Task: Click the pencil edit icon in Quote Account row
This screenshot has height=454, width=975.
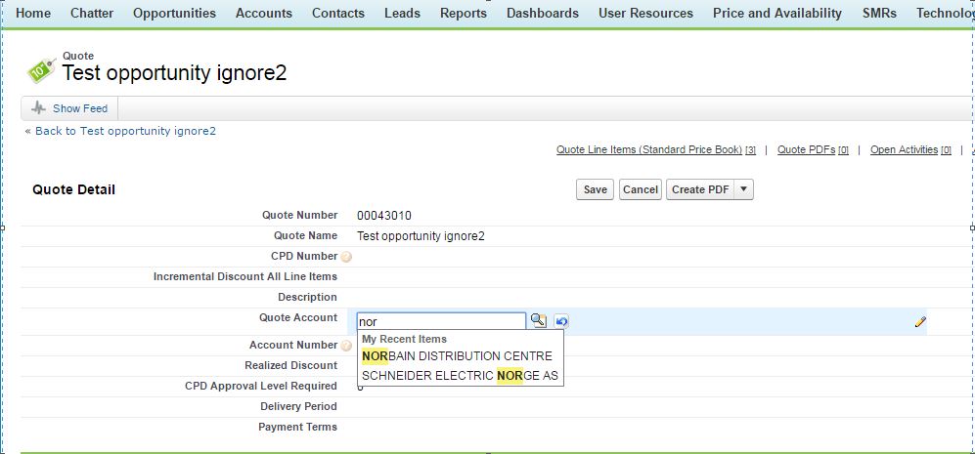Action: [920, 321]
